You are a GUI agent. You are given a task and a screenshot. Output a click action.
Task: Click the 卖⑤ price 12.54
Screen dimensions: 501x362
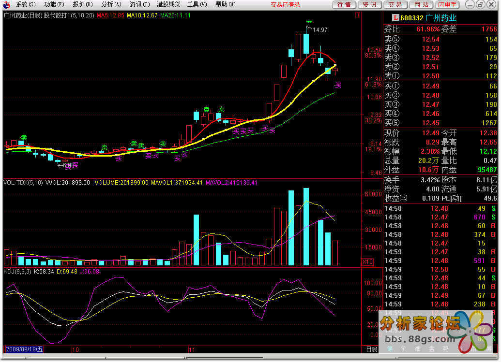[431, 39]
